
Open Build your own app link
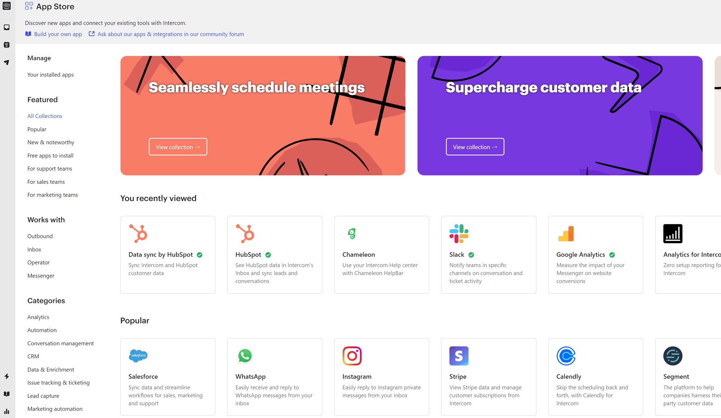58,34
